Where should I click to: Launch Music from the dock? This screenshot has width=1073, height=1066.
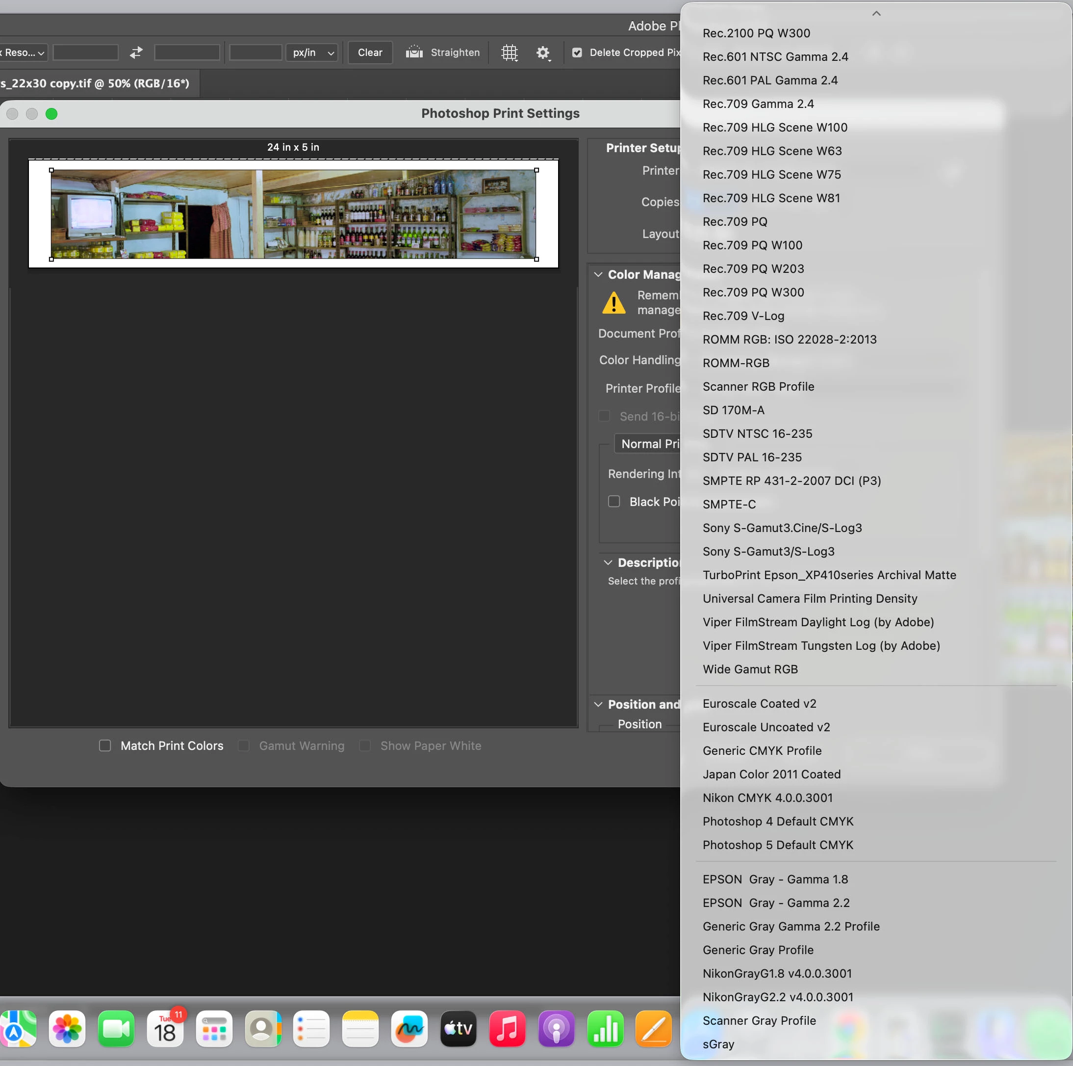(x=507, y=1029)
